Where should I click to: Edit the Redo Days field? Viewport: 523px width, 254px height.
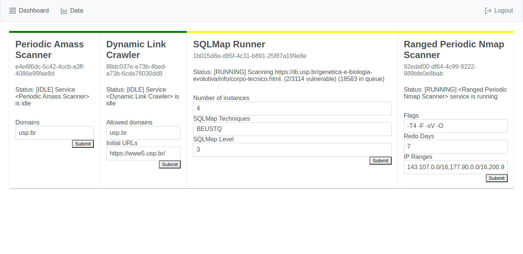[x=456, y=147]
